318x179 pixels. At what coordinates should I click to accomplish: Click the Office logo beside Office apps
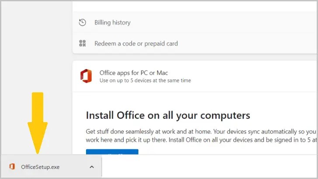[x=86, y=76]
